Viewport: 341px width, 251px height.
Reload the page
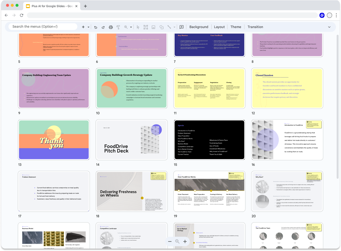21,15
